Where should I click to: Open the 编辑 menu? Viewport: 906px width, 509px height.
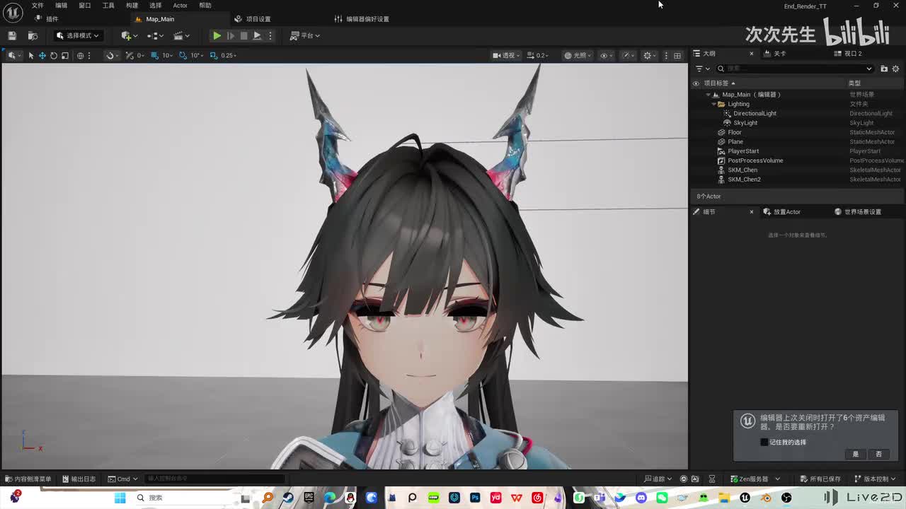[62, 6]
